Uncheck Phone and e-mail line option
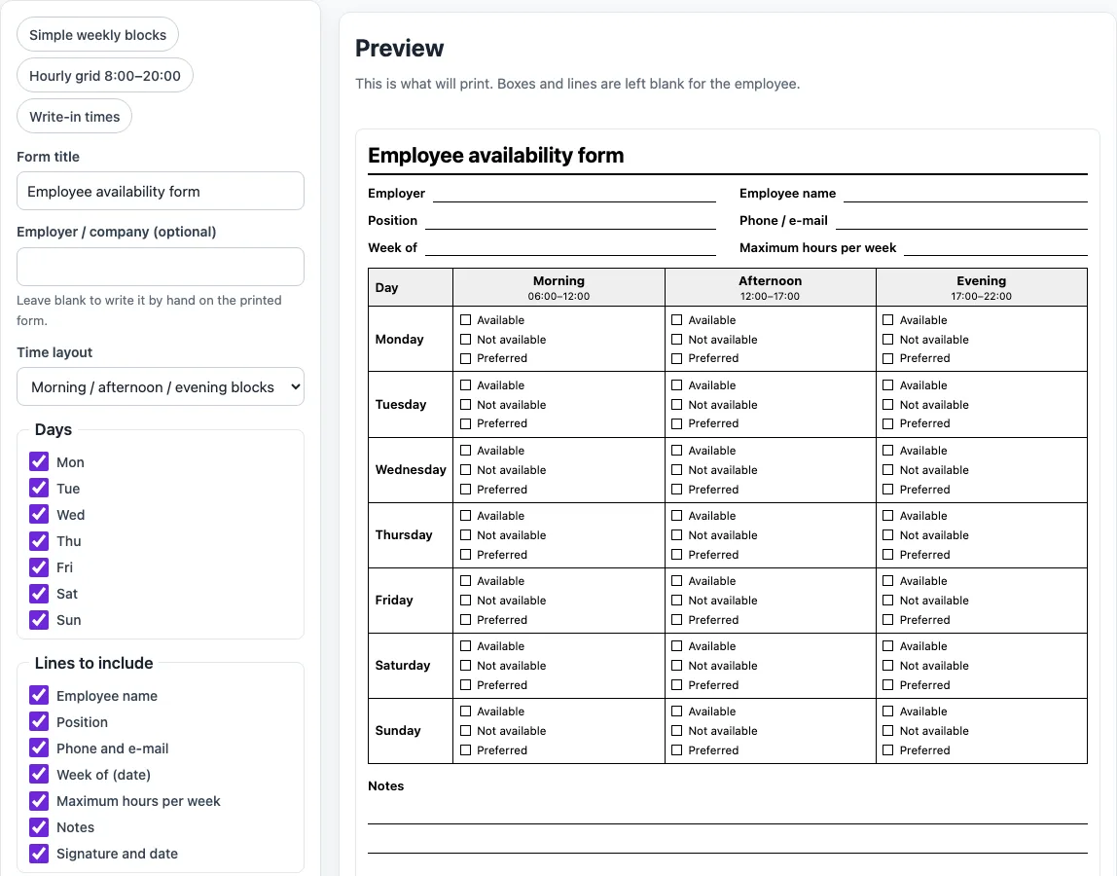The width and height of the screenshot is (1117, 876). 39,748
